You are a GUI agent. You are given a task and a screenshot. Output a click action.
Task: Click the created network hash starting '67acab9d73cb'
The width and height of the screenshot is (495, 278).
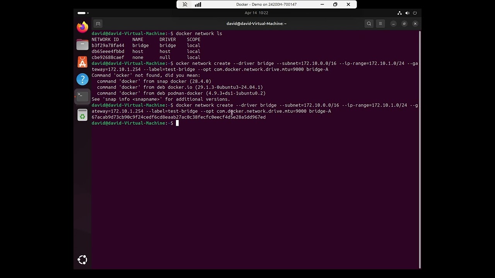(179, 117)
